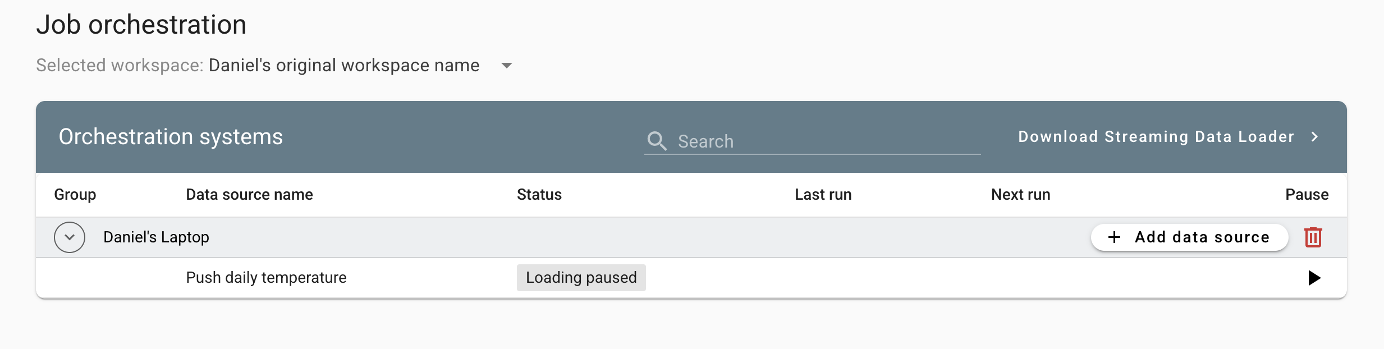Click the Last run column header

pyautogui.click(x=823, y=195)
